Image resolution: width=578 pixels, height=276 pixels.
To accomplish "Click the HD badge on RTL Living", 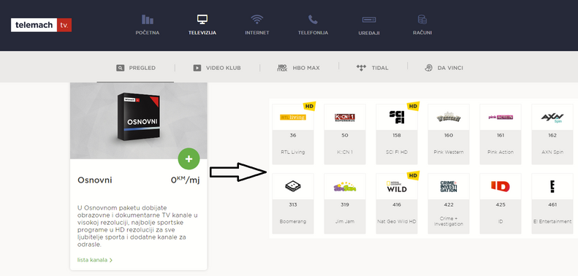I will coord(310,106).
